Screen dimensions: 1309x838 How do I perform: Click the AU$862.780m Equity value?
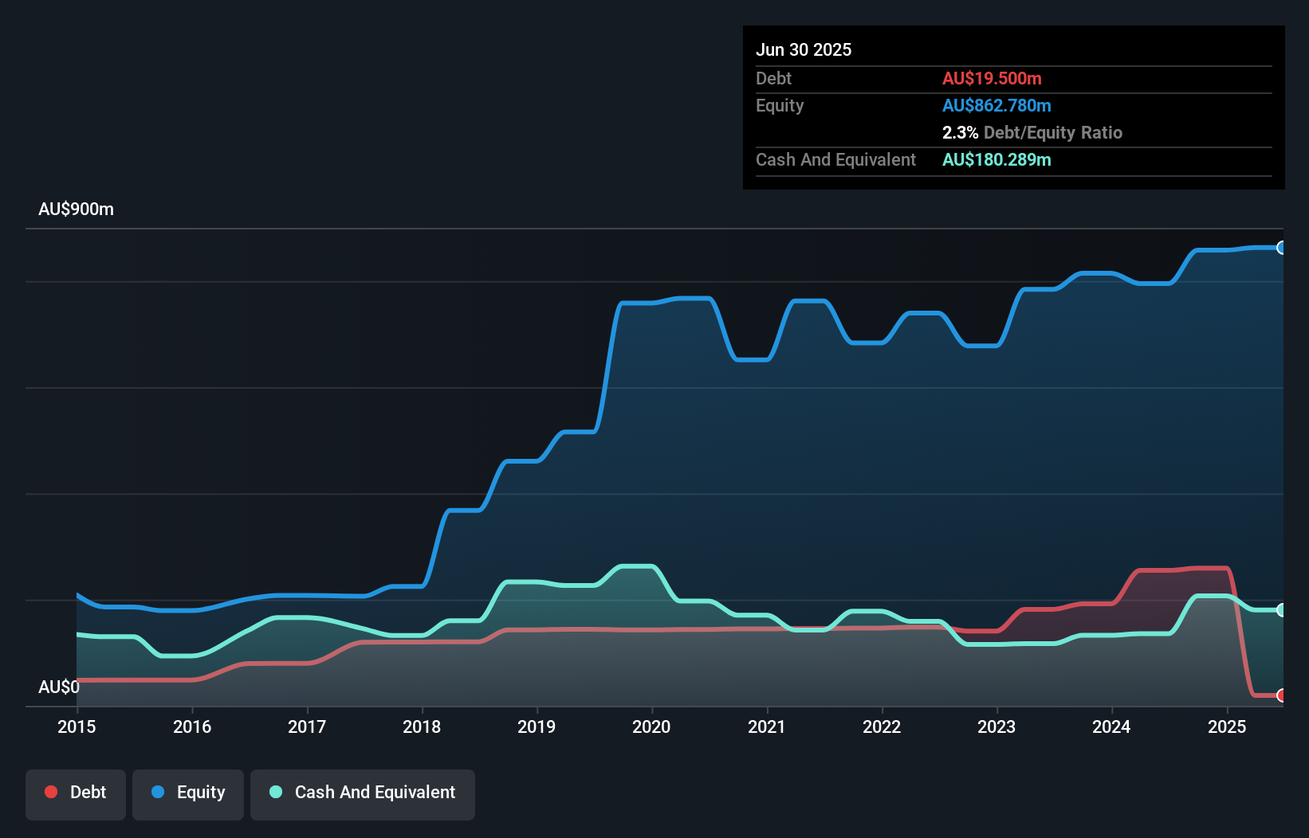tap(996, 105)
